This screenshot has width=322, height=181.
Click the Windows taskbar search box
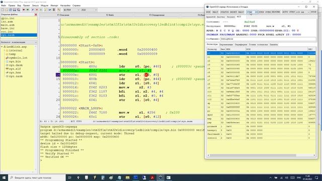point(37,177)
